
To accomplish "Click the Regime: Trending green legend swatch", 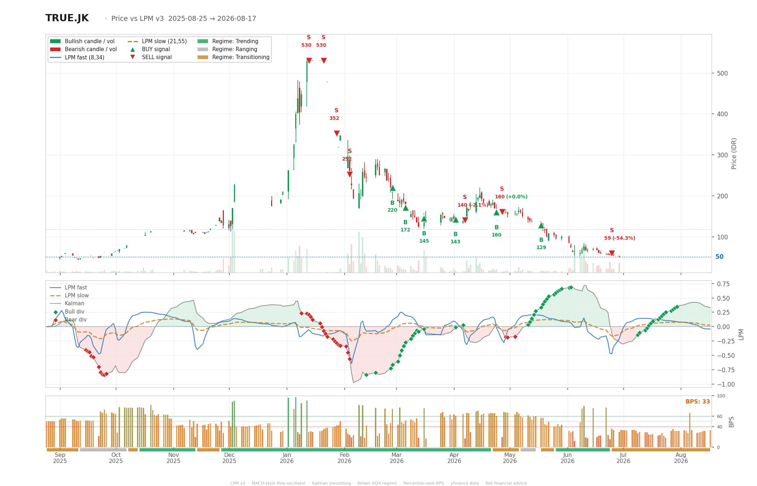I will click(x=203, y=41).
